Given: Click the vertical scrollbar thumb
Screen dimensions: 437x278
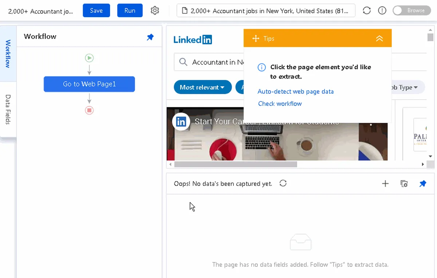Looking at the screenshot, I should coord(430,37).
